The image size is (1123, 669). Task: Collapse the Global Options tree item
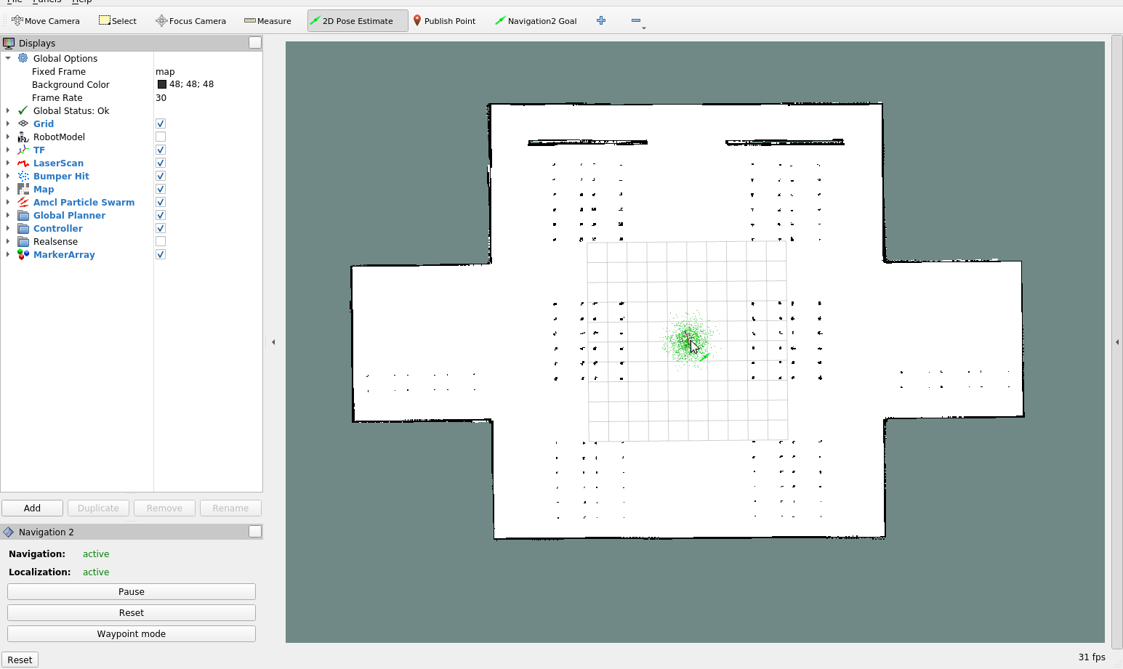[x=8, y=59]
